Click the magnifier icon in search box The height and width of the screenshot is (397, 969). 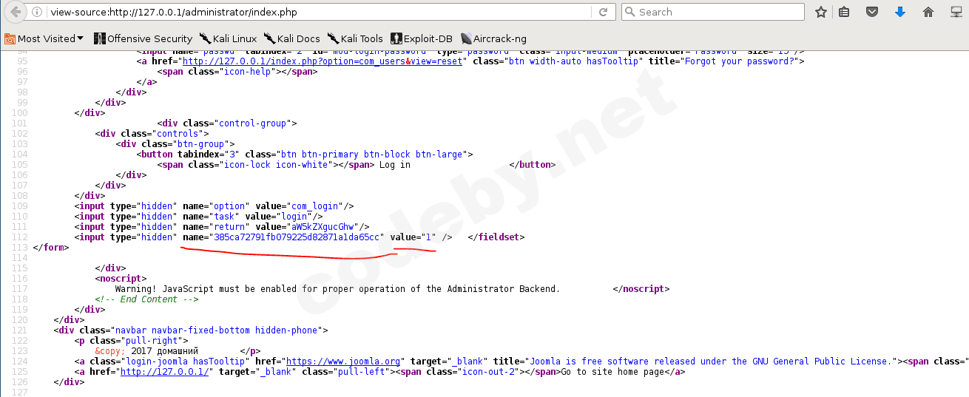pos(630,12)
